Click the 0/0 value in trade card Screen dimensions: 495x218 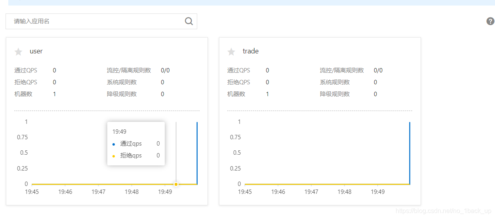tap(378, 70)
